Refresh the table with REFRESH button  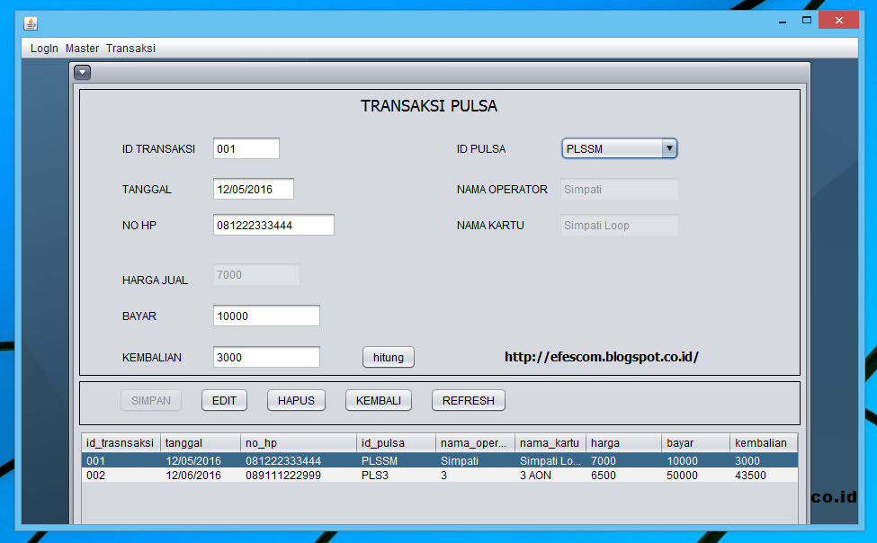(468, 400)
